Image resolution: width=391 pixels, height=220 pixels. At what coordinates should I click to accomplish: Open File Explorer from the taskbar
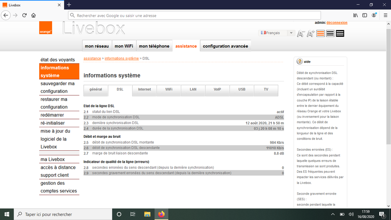tap(147, 214)
